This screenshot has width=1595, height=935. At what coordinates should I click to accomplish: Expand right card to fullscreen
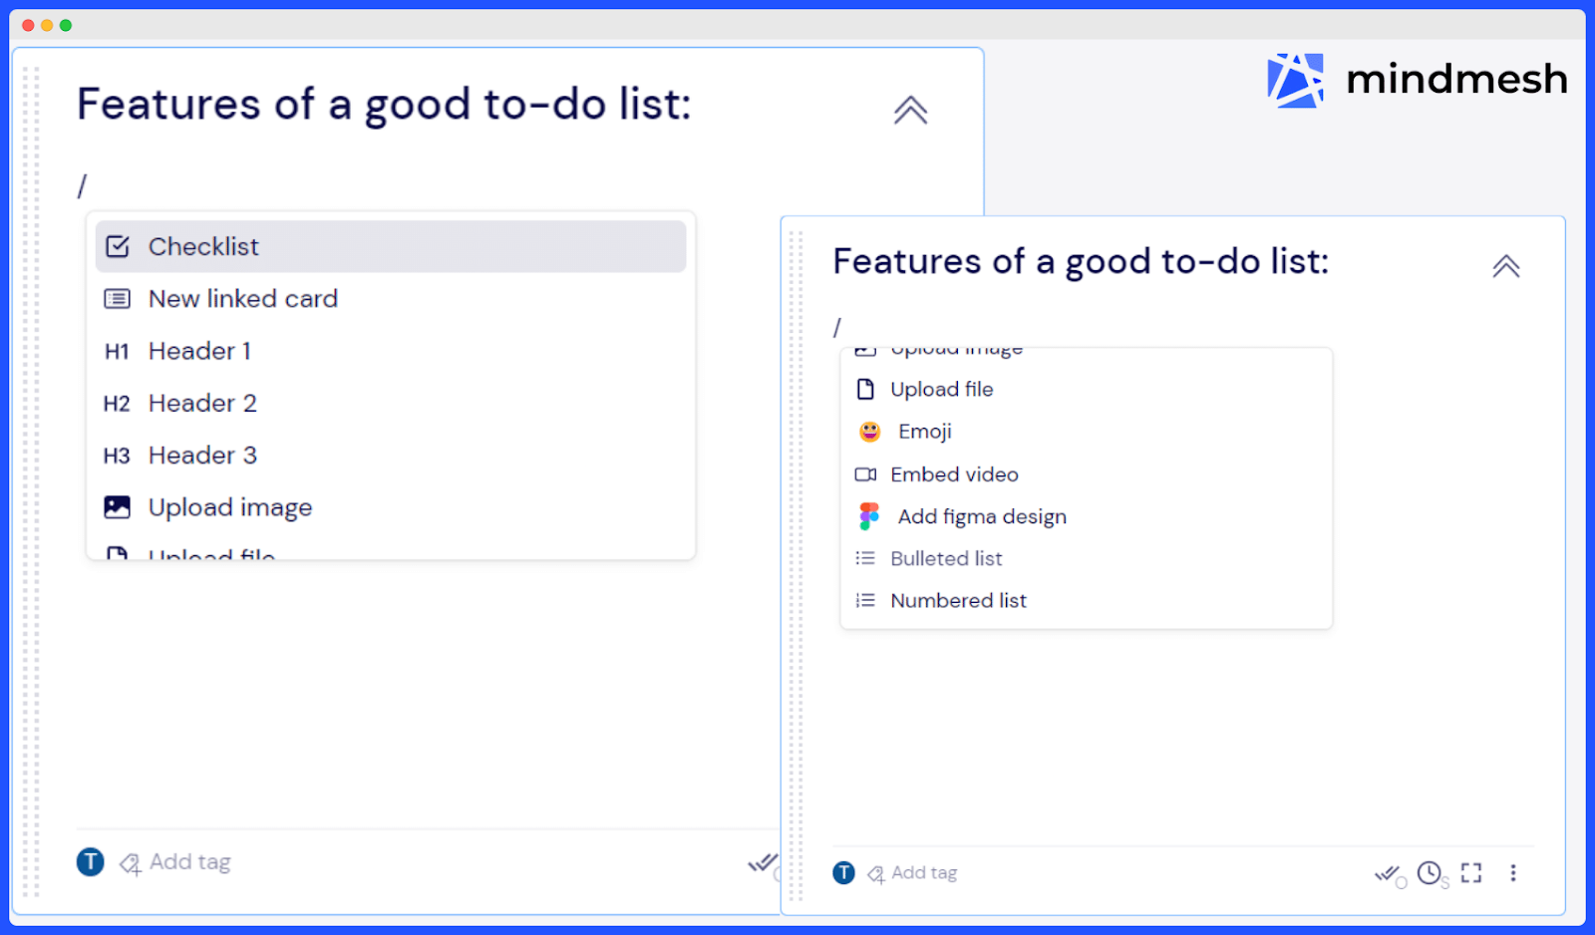pyautogui.click(x=1471, y=873)
